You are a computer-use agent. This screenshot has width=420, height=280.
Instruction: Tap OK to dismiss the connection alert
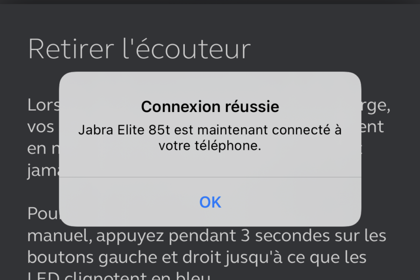point(210,202)
